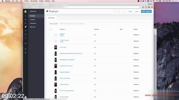Tick checkbox for Benedict Cumberbatch product row
This screenshot has width=179, height=100.
coord(50,53)
